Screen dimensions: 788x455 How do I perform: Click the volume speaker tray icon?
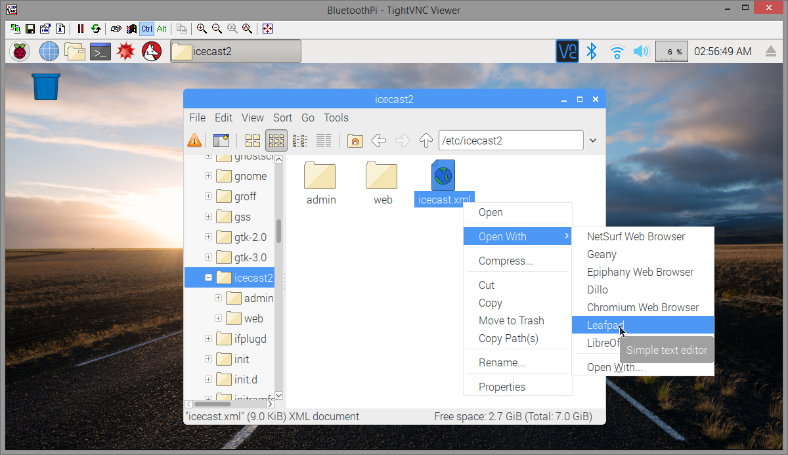[641, 51]
